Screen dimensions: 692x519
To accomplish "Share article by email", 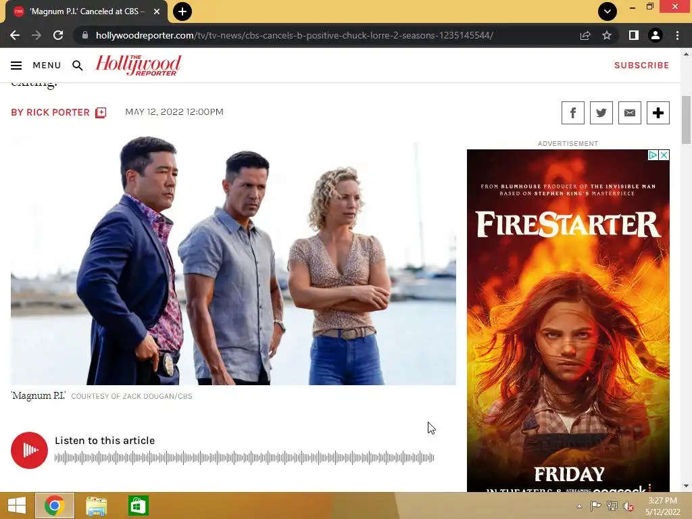I will tap(630, 113).
